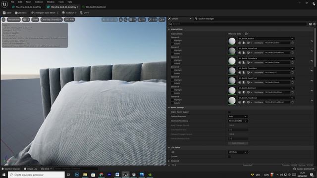Image resolution: width=317 pixels, height=178 pixels.
Task: Click Element 3 material sphere thumbnail
Action: 232,71
